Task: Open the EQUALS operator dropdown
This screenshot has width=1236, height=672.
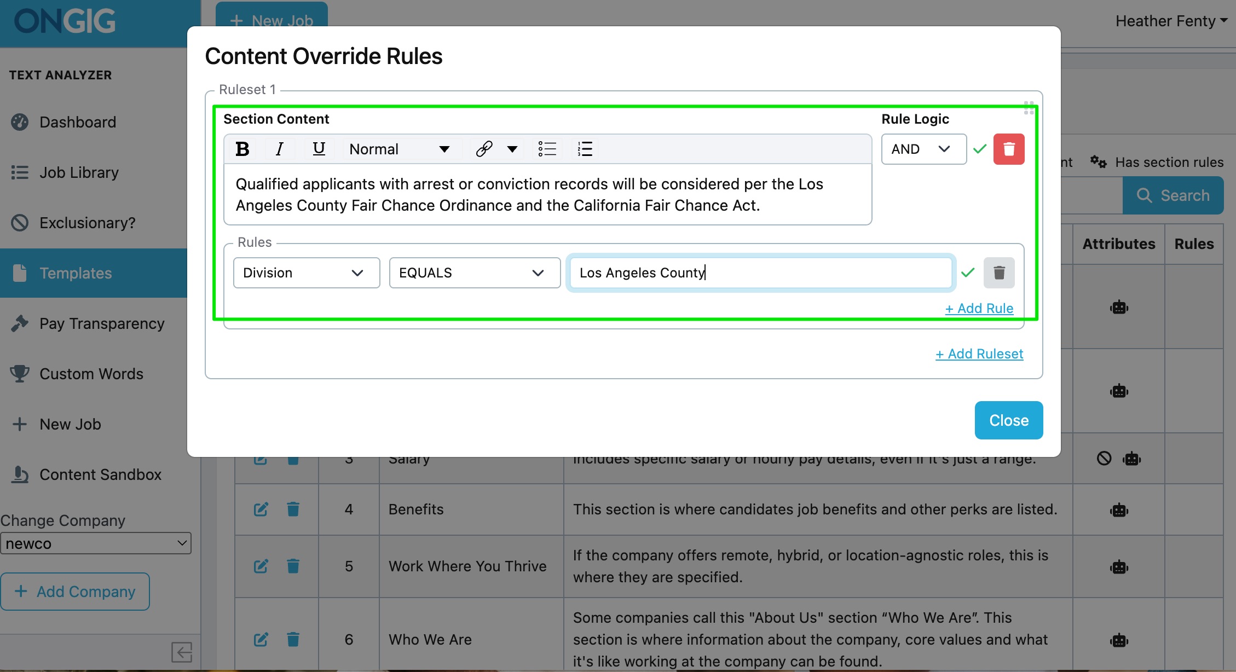Action: [x=474, y=273]
